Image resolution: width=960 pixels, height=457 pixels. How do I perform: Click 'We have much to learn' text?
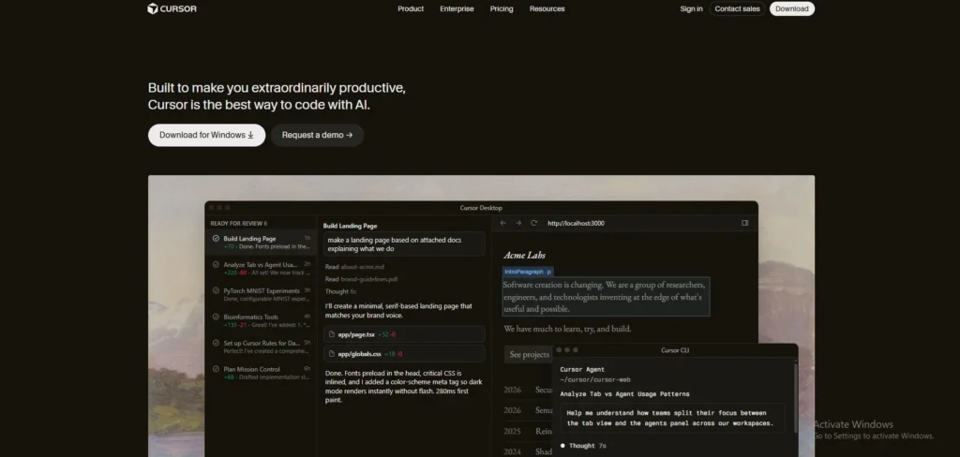[567, 329]
